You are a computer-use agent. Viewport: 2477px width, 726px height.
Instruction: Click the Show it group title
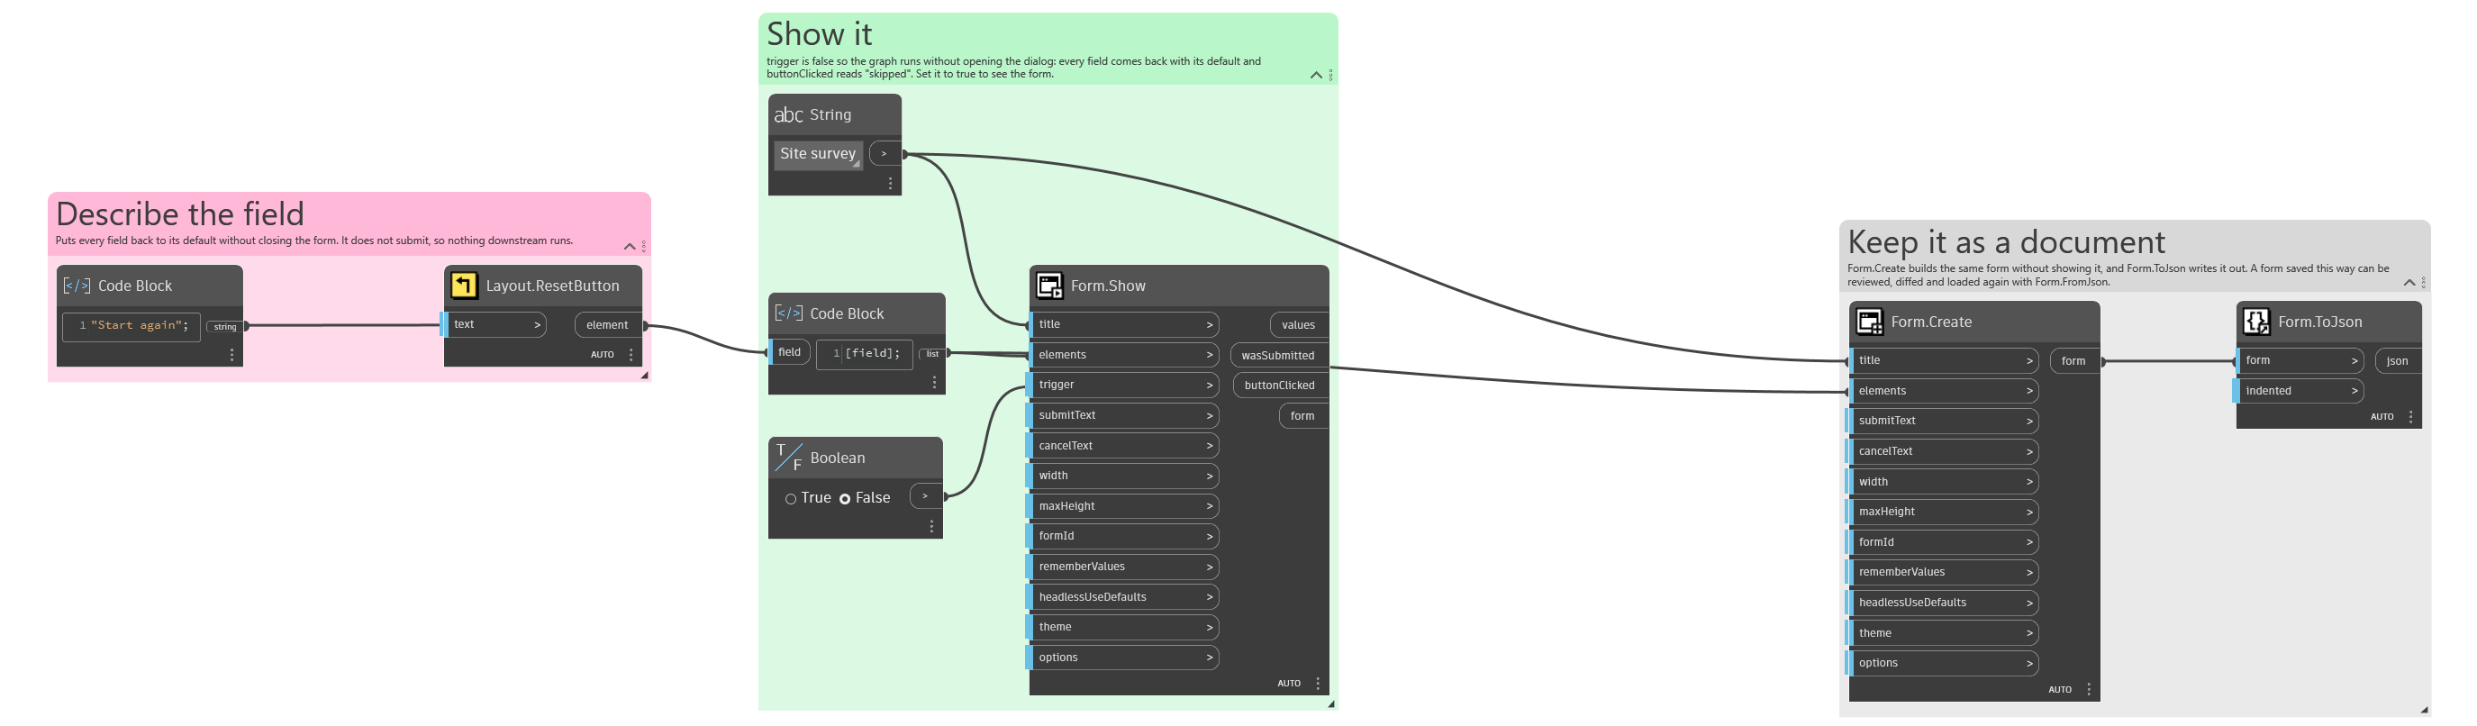point(820,33)
